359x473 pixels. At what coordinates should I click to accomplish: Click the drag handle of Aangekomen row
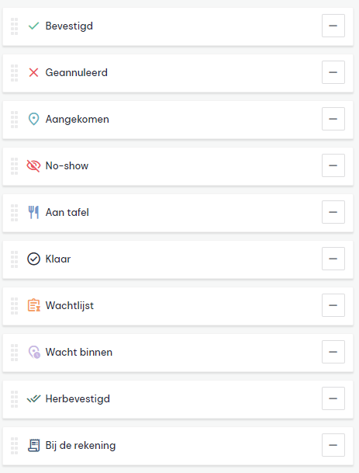point(15,120)
